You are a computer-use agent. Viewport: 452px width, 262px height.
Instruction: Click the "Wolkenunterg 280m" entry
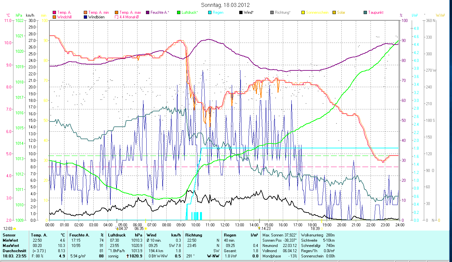[x=317, y=235]
